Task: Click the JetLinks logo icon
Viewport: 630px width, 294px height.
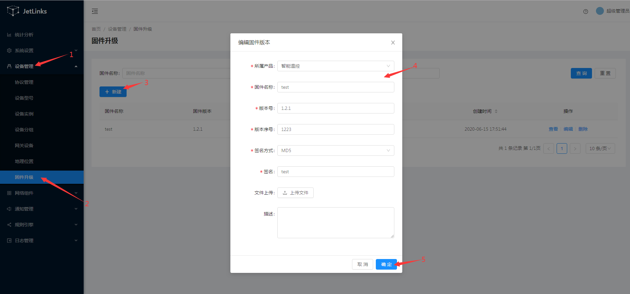Action: click(x=13, y=11)
